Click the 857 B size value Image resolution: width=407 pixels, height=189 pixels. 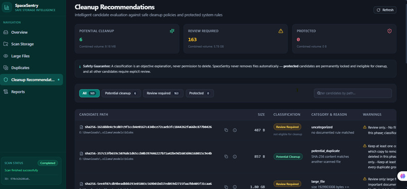click(260, 157)
